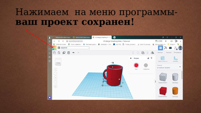Click the tinkercad.com address bar
201x113 pixels.
coord(75,41)
